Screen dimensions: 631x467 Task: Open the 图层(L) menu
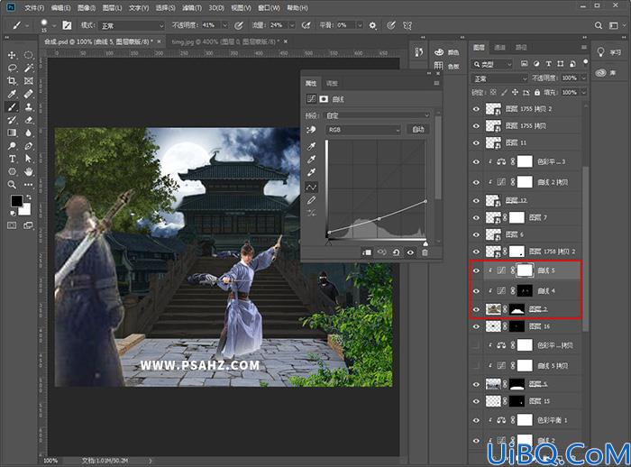(112, 7)
